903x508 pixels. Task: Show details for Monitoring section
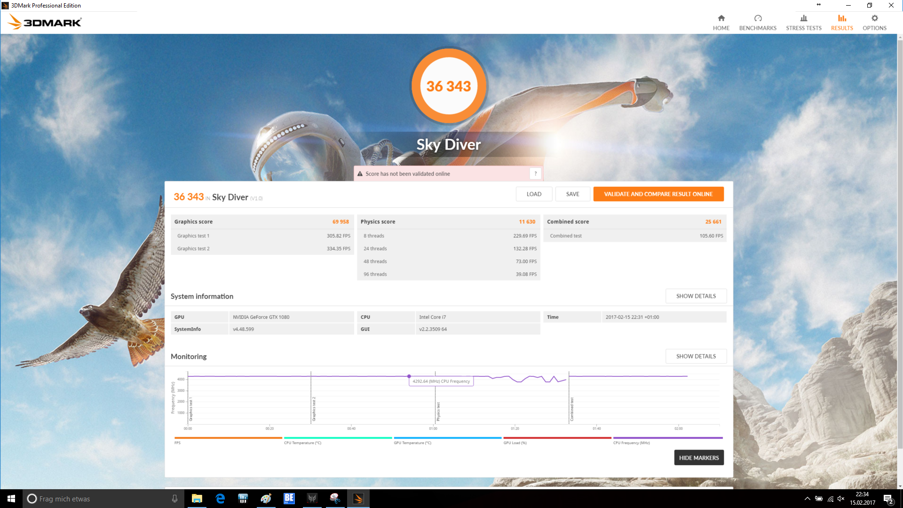696,356
